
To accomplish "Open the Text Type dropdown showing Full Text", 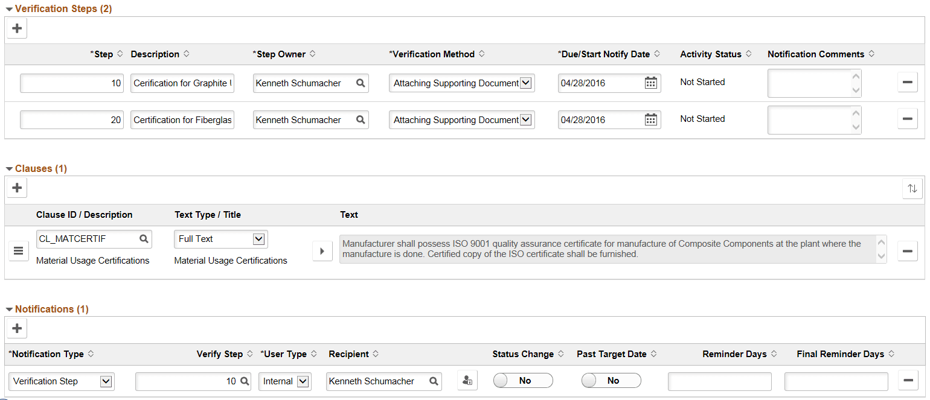I will (259, 239).
